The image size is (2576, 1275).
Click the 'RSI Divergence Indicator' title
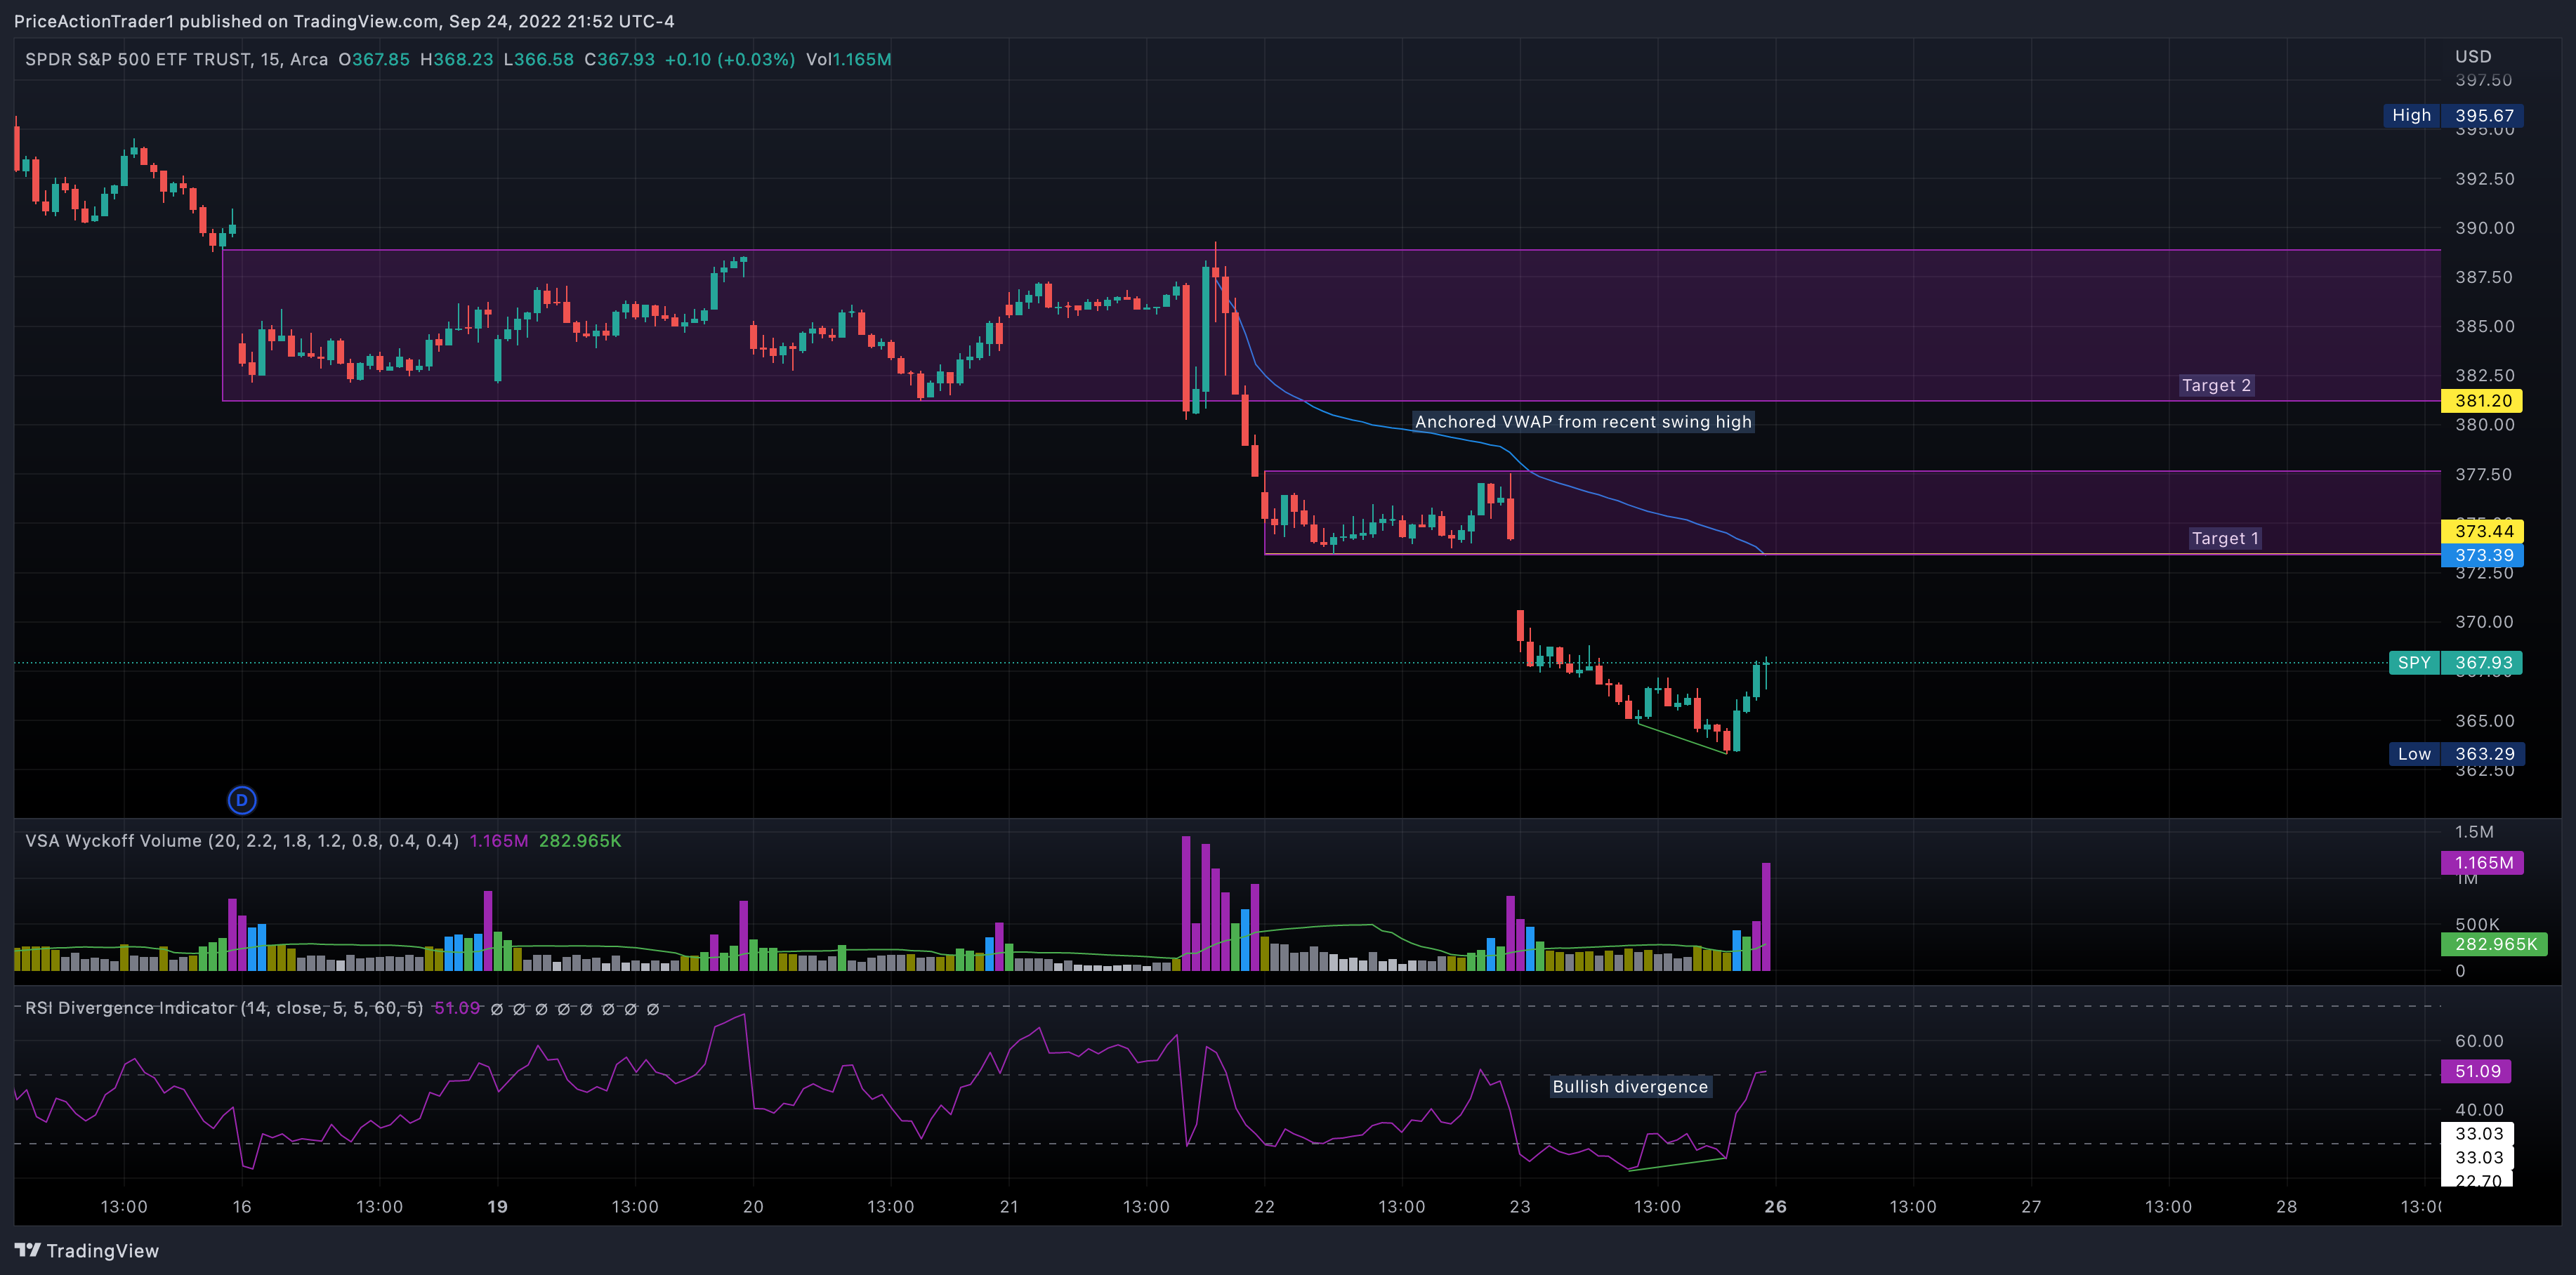point(224,1008)
